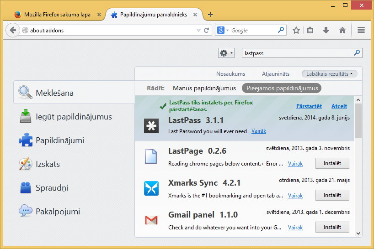This screenshot has height=249, width=374.
Task: Open Labākais rezultāts sort dropdown
Action: pyautogui.click(x=329, y=74)
